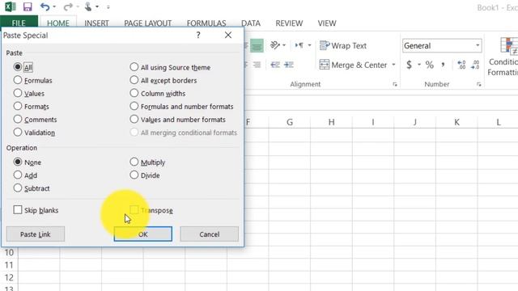Choose All using Source theme
This screenshot has height=291, width=518.
(134, 67)
